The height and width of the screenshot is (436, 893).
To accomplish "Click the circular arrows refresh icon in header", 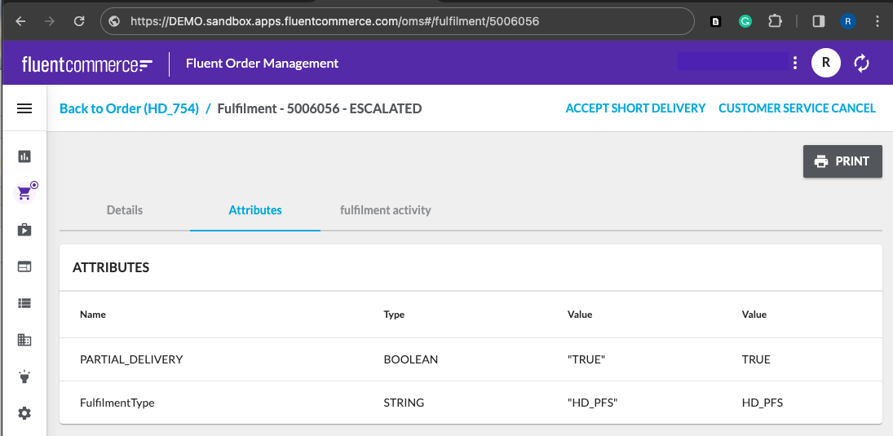I will pos(862,63).
